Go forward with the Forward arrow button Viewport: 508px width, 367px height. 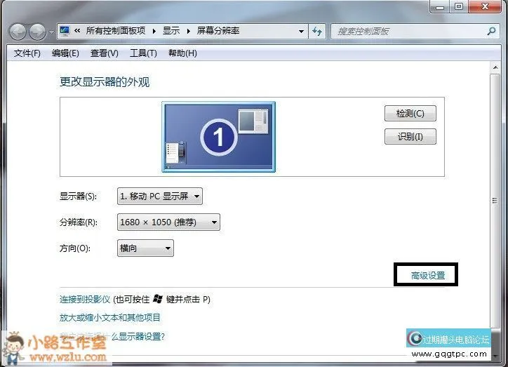pos(37,32)
